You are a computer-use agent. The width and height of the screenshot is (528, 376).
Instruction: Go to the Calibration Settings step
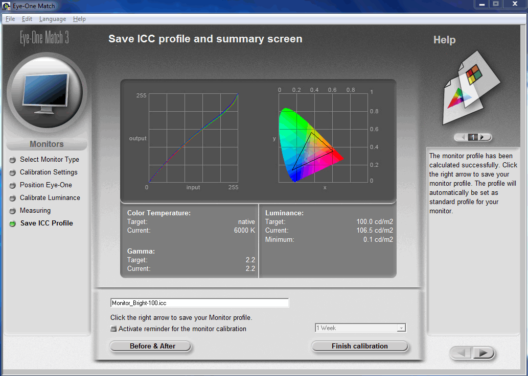[49, 172]
